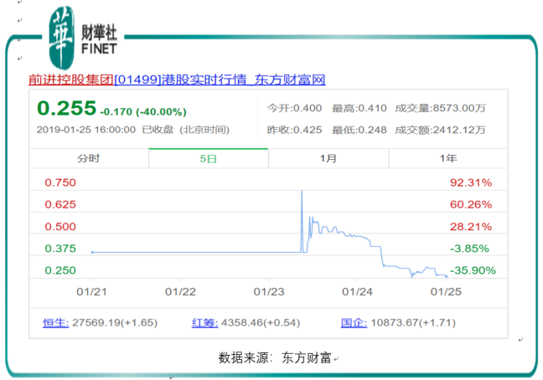Open the 恒生 index link
Screen dimensions: 543x380
click(56, 323)
